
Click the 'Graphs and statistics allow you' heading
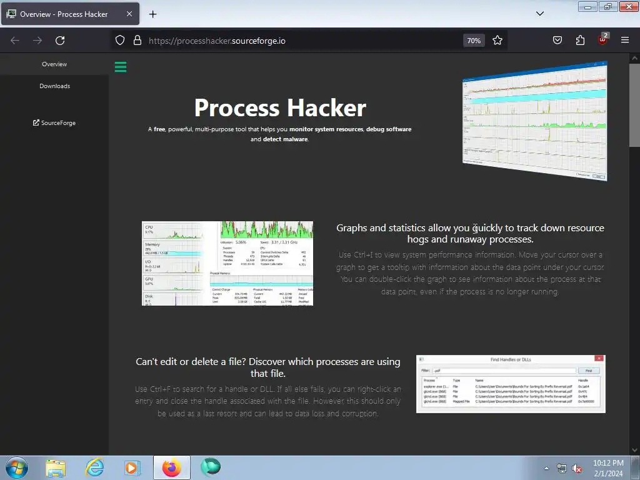tap(470, 234)
